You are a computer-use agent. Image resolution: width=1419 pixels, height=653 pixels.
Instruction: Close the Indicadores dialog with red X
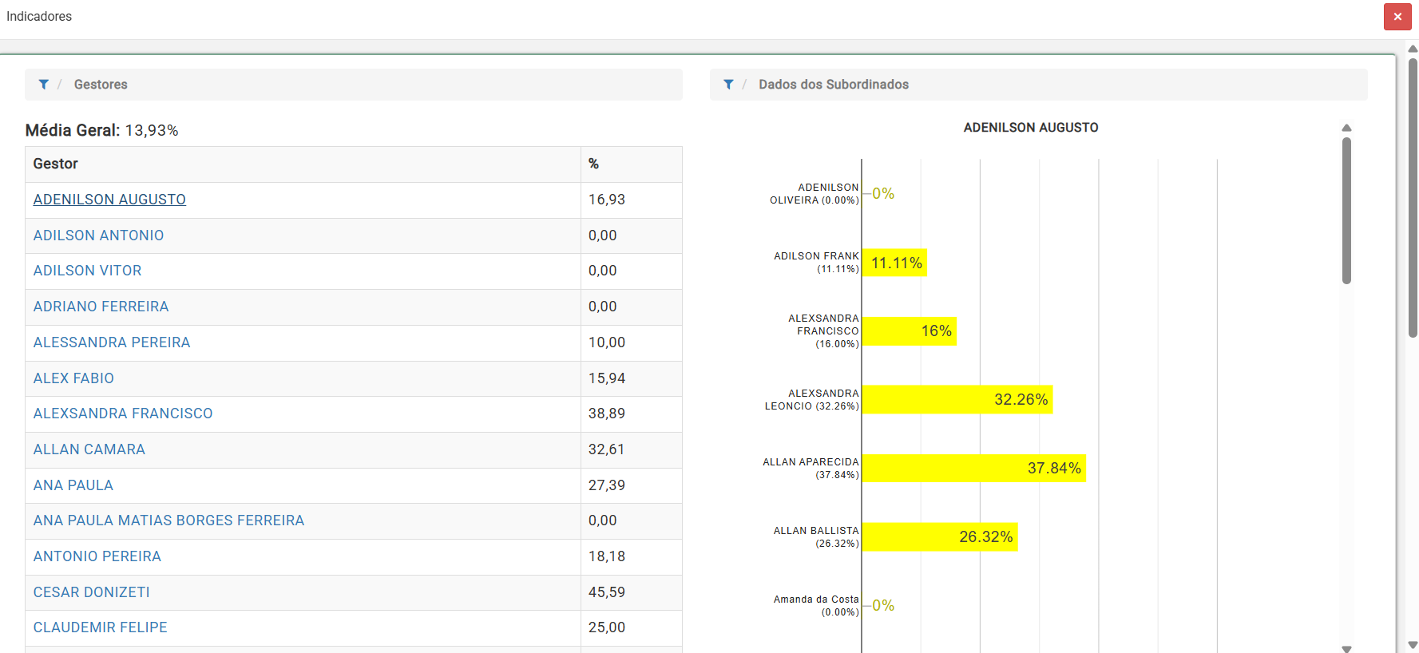pos(1397,17)
